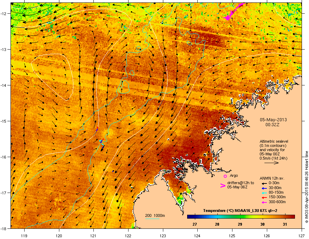Screen dimensions: 309x239
Task: Click the blue 30-80m arrow legend symbol
Action: point(264,188)
